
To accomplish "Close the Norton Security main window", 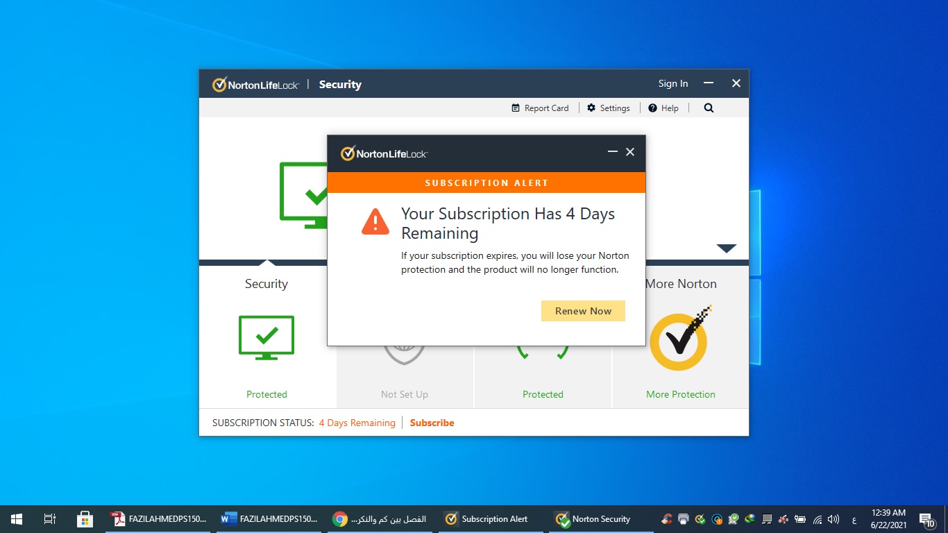I will point(736,83).
